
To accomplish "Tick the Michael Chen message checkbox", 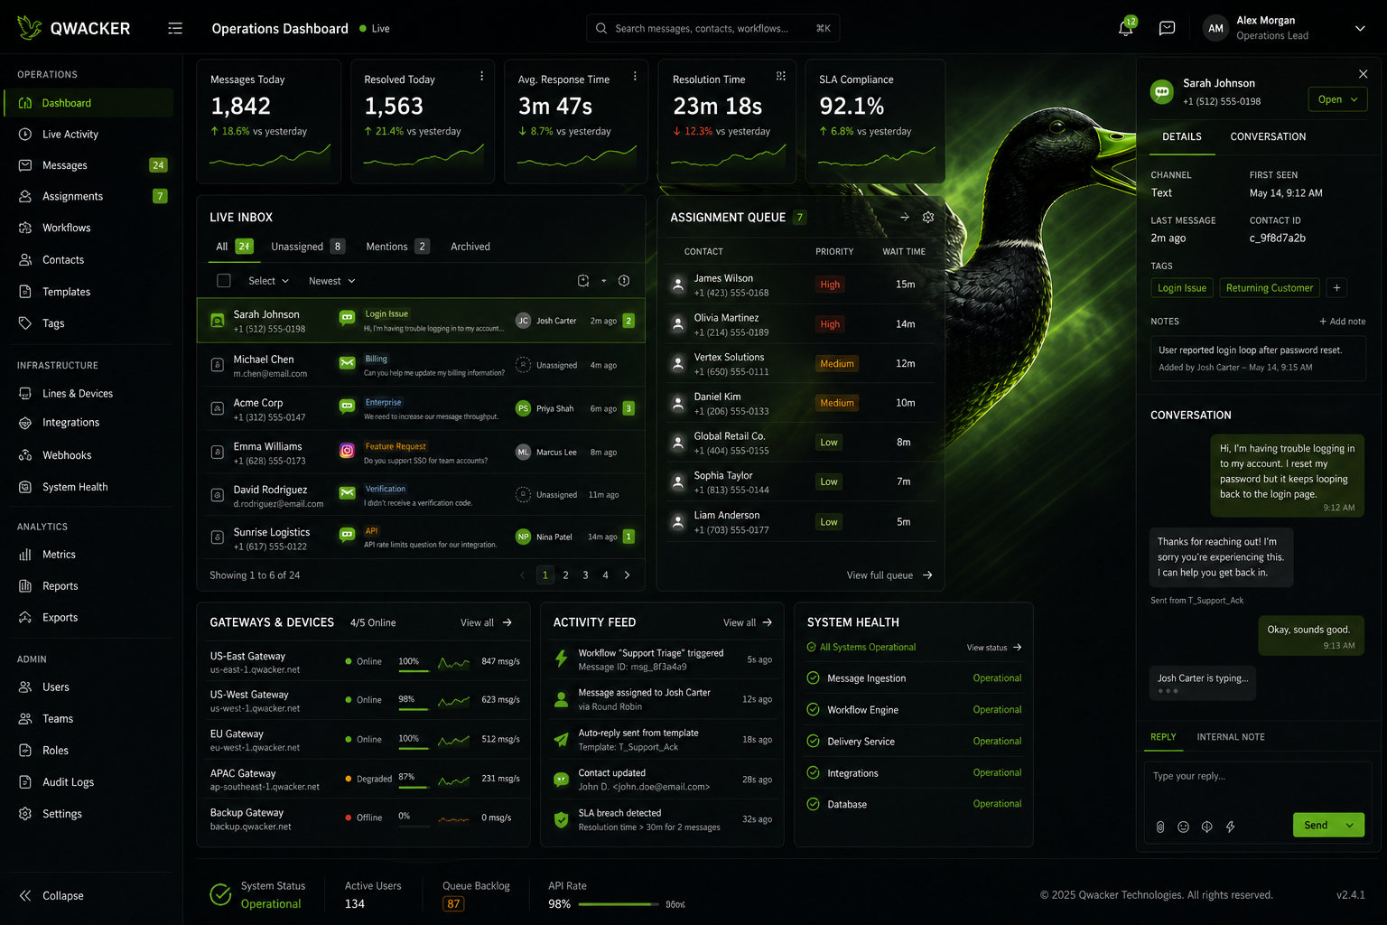I will pos(217,365).
